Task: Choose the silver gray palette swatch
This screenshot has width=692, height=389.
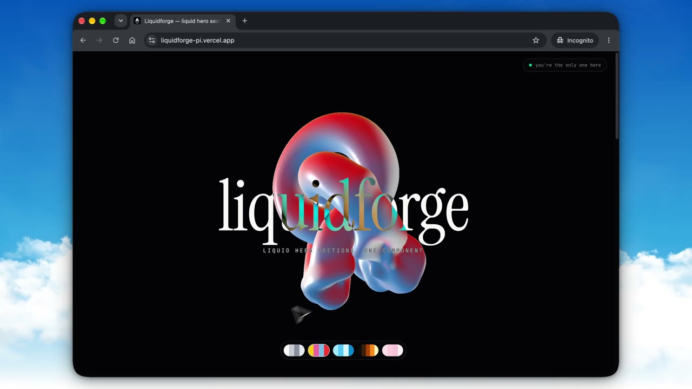Action: coord(294,350)
